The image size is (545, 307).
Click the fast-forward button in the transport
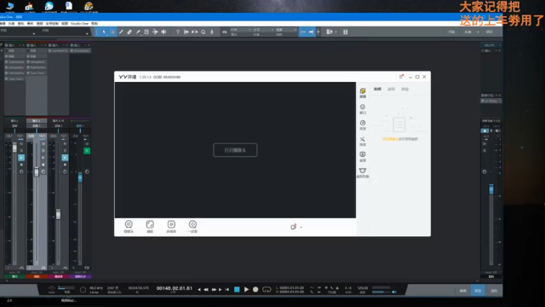tap(214, 289)
